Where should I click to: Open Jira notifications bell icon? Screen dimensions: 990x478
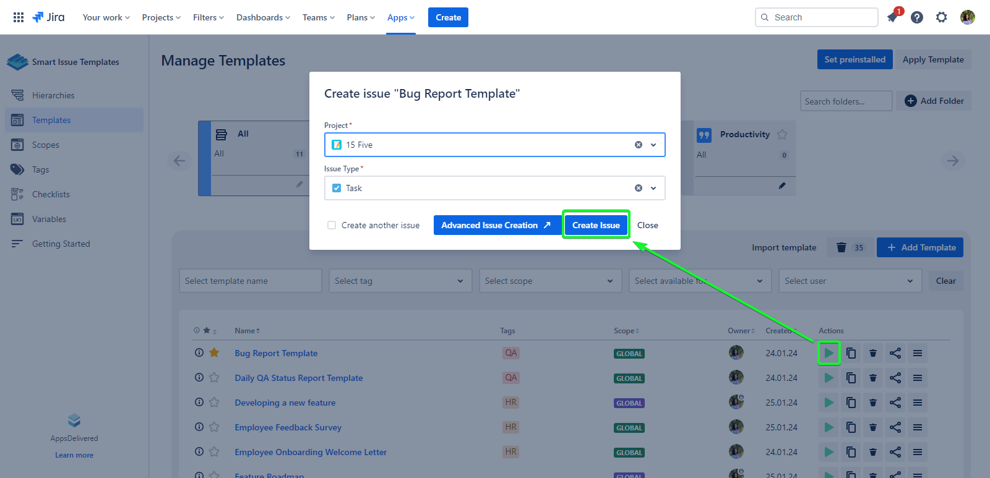(x=892, y=17)
